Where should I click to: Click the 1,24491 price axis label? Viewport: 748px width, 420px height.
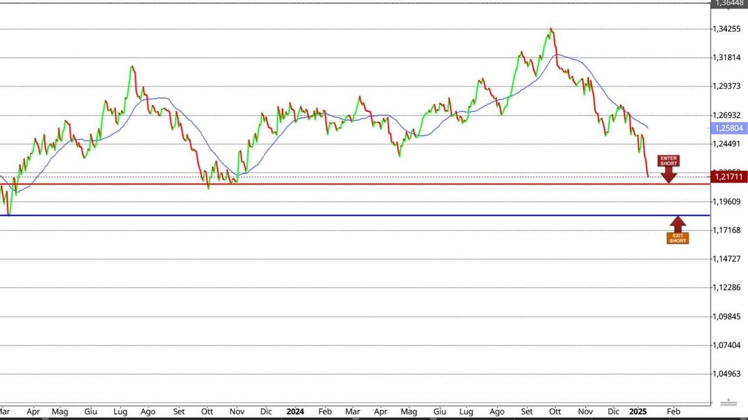(x=728, y=144)
